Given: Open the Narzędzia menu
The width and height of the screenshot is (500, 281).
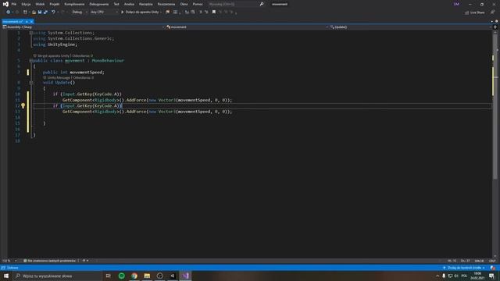Looking at the screenshot, I should pyautogui.click(x=146, y=4).
